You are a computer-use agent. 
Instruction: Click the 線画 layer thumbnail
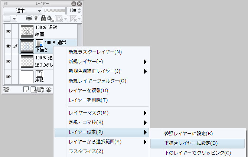click(27, 31)
